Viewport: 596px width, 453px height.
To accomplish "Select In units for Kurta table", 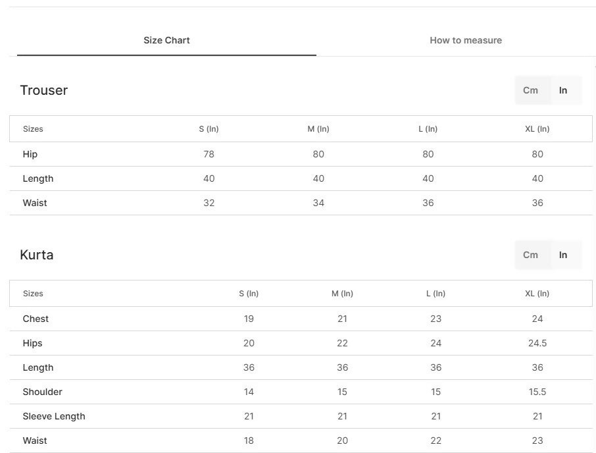I will click(563, 255).
